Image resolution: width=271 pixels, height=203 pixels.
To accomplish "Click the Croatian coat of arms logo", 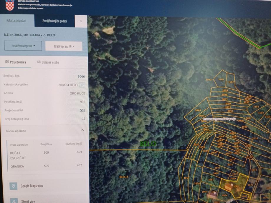I will click(x=10, y=5).
